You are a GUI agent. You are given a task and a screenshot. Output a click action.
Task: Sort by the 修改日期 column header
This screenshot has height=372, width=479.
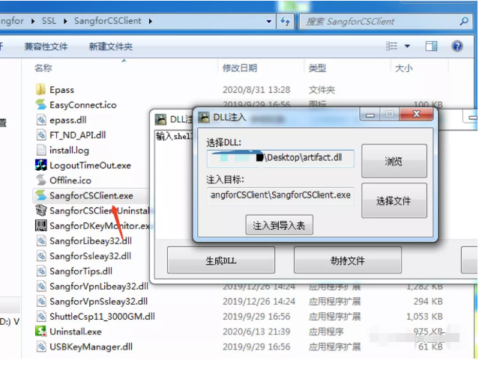(x=240, y=68)
